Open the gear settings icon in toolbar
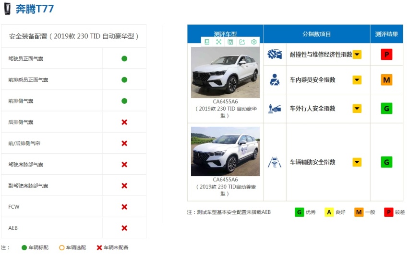 click(254, 42)
